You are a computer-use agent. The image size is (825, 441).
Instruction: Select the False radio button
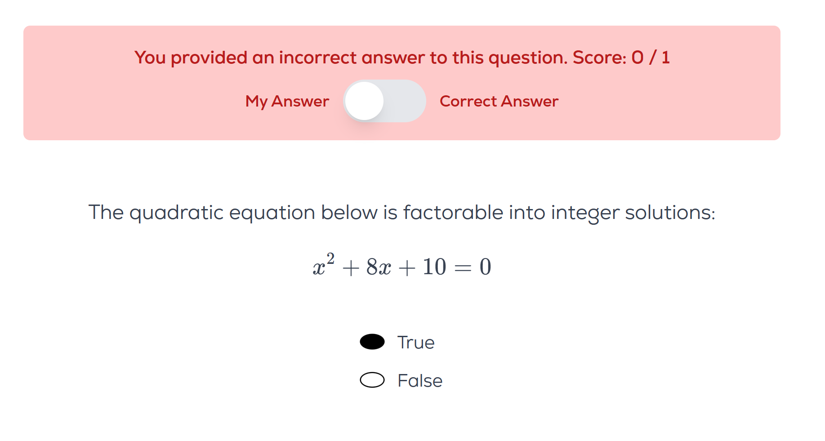pos(372,380)
